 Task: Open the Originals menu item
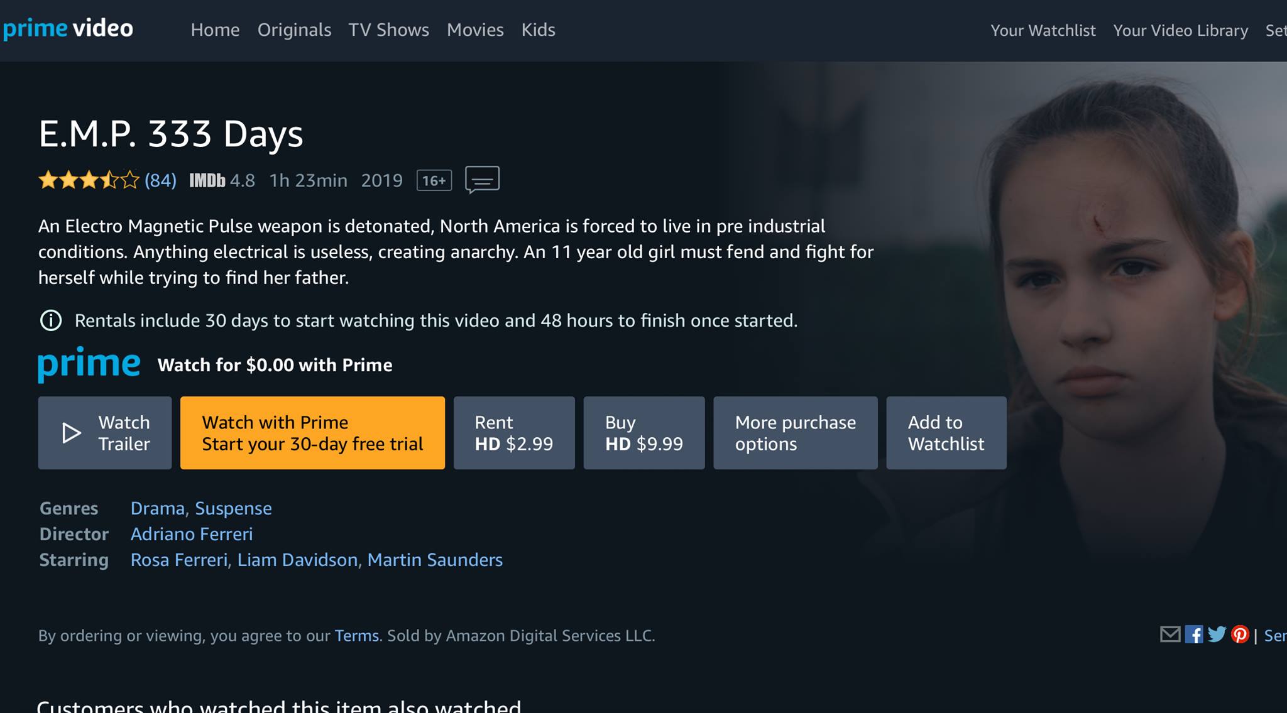[294, 30]
